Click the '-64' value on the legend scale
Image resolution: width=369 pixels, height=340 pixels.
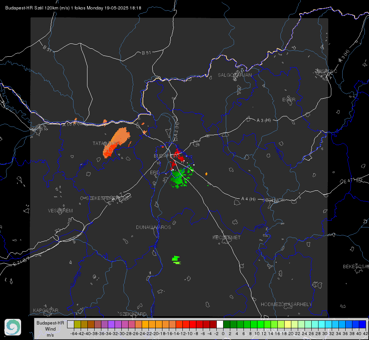(73, 334)
